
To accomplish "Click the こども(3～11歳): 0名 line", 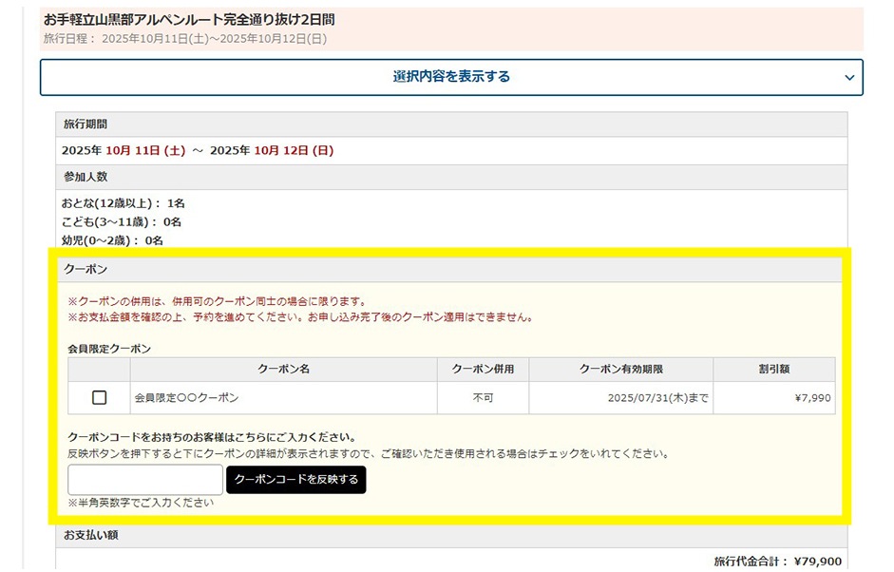I will pos(122,221).
